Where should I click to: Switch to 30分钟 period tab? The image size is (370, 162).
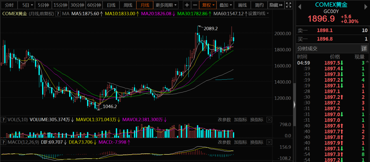tap(77, 5)
